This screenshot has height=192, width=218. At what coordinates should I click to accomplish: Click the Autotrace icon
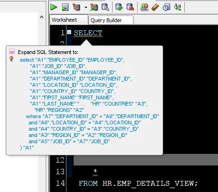point(94,7)
